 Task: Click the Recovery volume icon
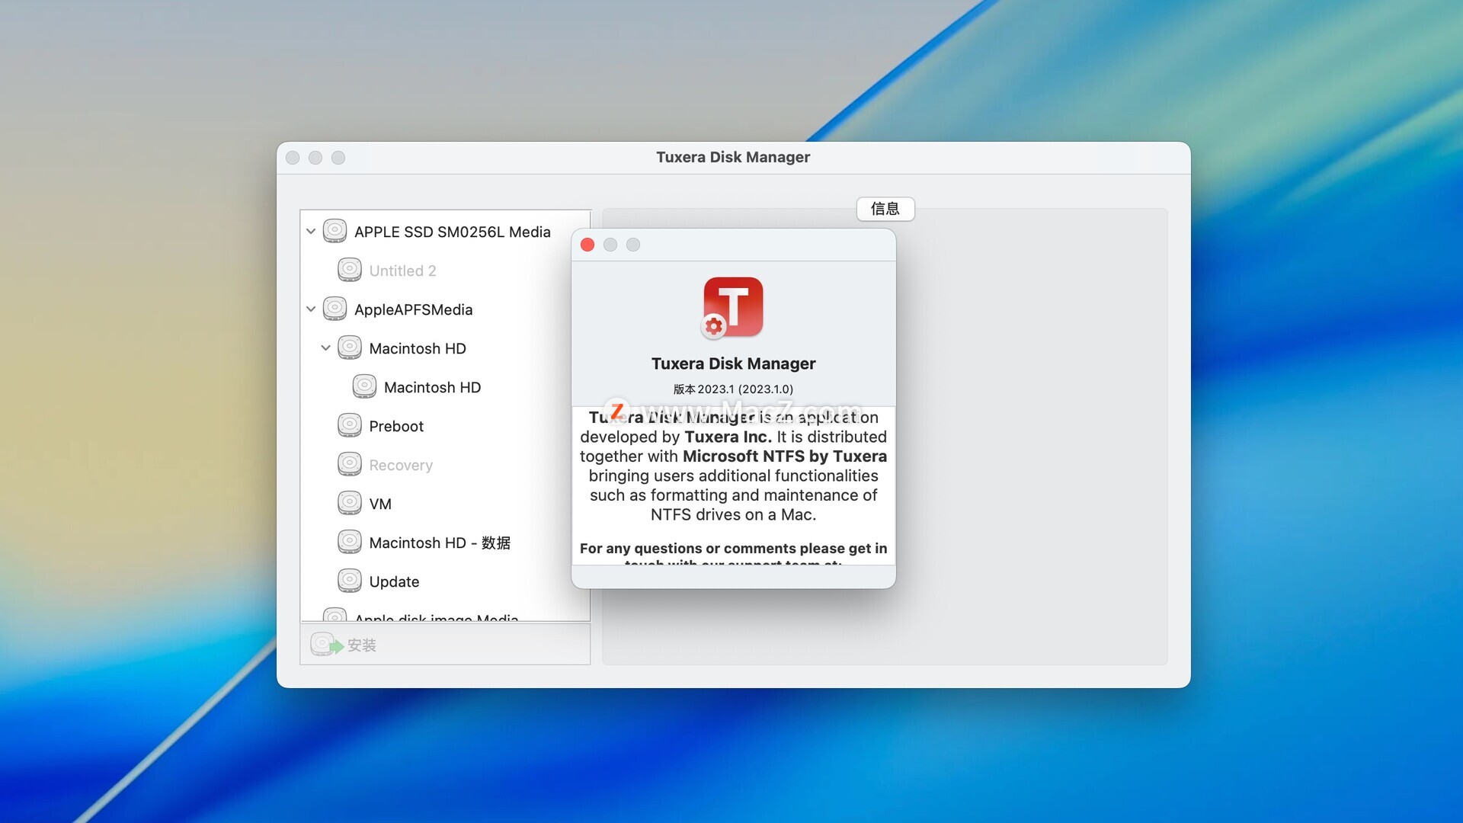pyautogui.click(x=350, y=464)
